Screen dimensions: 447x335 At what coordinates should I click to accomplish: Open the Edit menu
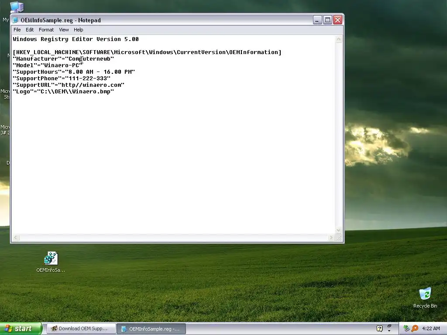tap(30, 30)
